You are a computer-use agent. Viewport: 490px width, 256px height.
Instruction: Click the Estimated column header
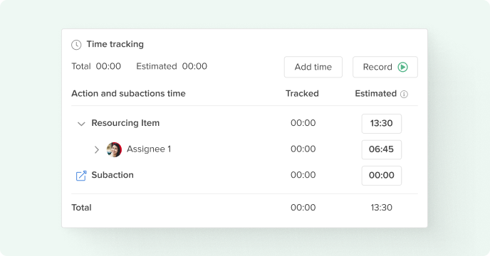375,94
